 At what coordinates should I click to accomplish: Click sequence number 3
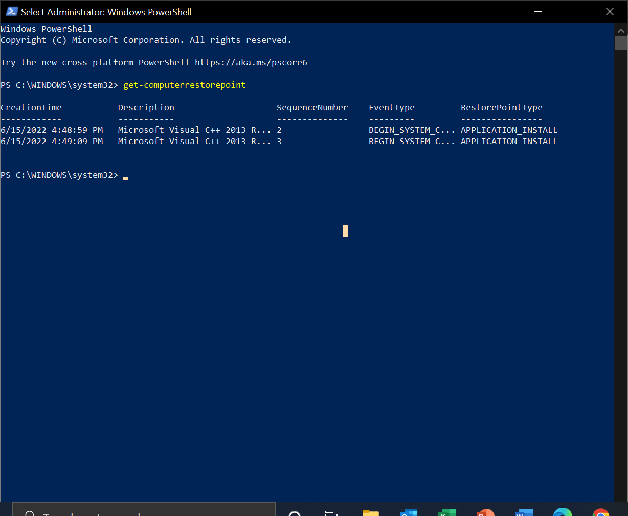coord(279,142)
